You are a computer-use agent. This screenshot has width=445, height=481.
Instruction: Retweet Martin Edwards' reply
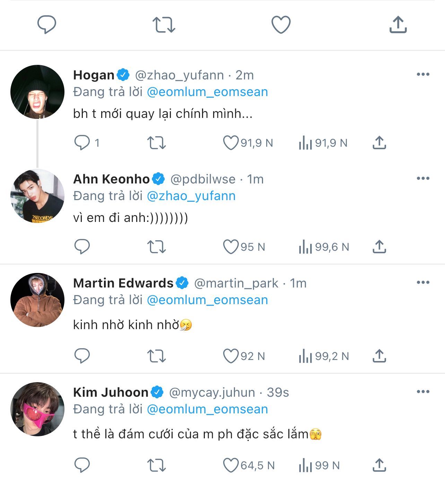(157, 356)
